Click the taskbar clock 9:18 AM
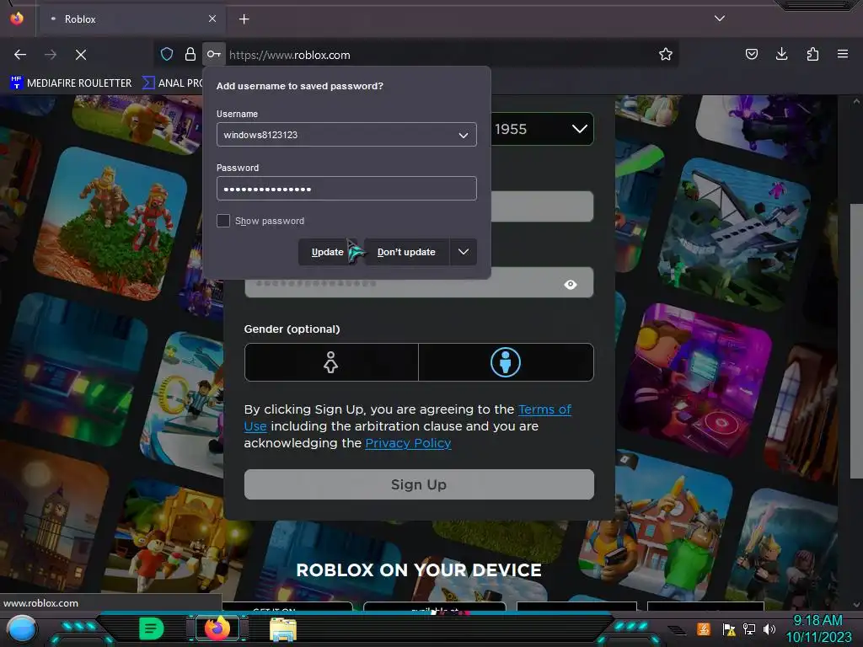863x647 pixels. (817, 620)
